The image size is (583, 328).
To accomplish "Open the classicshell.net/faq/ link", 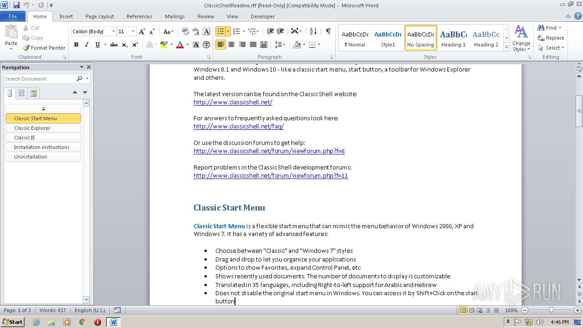I will pos(239,126).
